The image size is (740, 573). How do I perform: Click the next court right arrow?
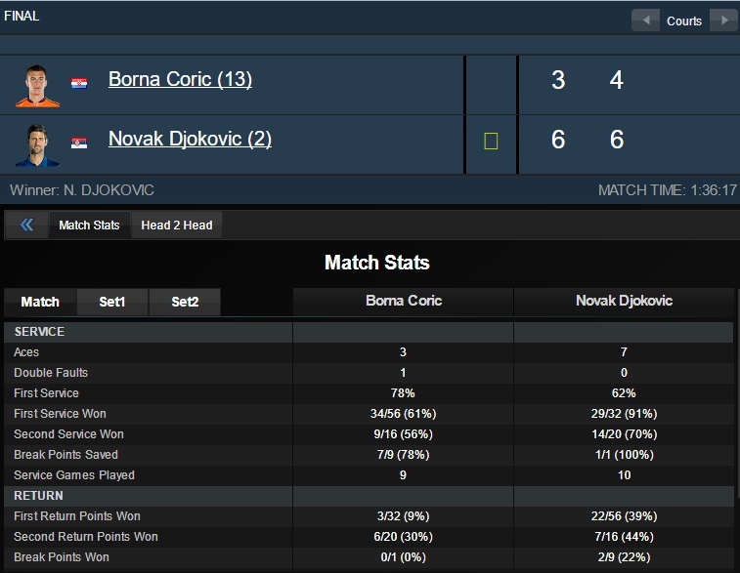click(722, 20)
